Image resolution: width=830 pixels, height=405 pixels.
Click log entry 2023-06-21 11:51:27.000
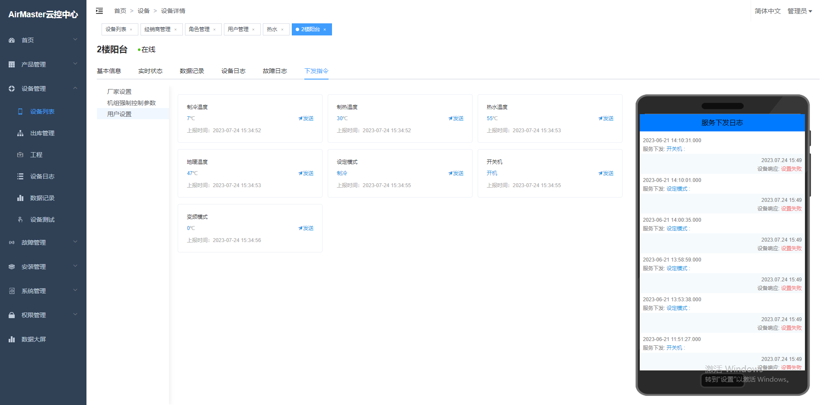click(672, 339)
